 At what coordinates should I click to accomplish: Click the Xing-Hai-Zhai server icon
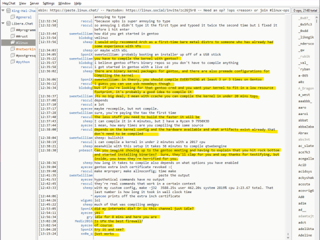tap(8, 10)
